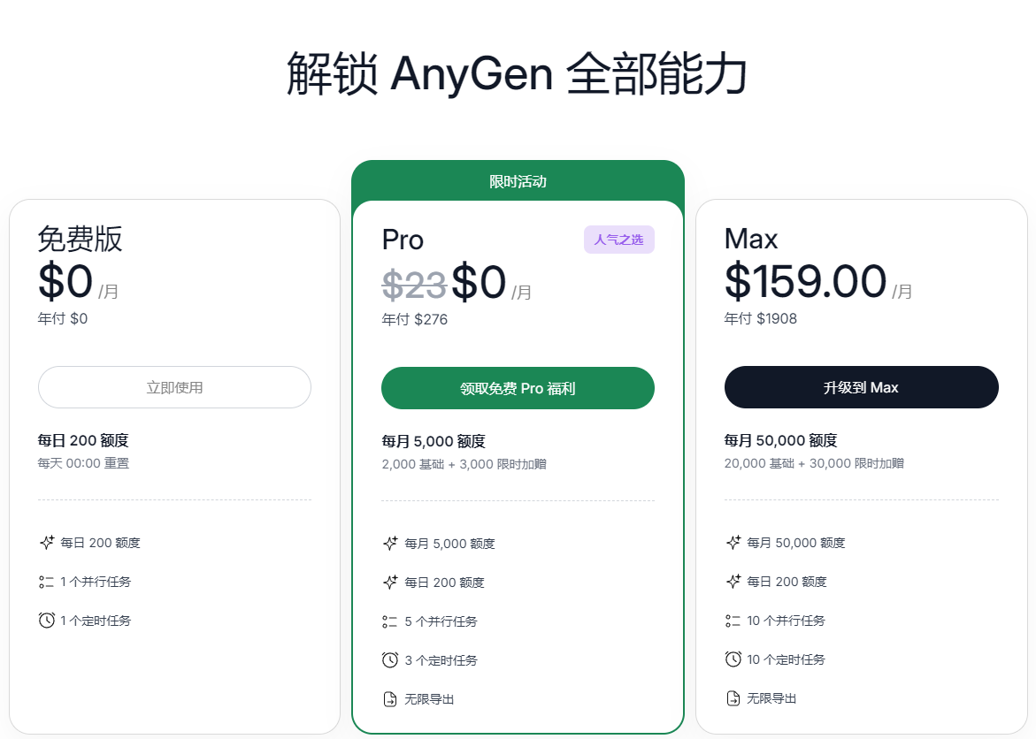Click the parallel task icon in the Pro card
The image size is (1036, 739).
click(x=389, y=621)
